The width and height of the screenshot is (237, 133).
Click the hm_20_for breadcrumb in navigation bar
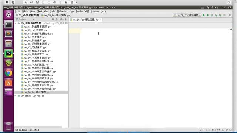point(56,15)
